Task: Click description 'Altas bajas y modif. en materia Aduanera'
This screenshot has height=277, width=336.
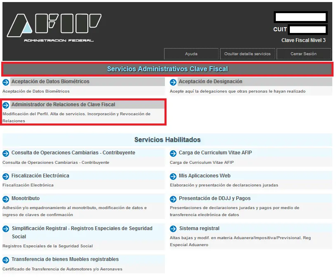Action: pyautogui.click(x=240, y=241)
